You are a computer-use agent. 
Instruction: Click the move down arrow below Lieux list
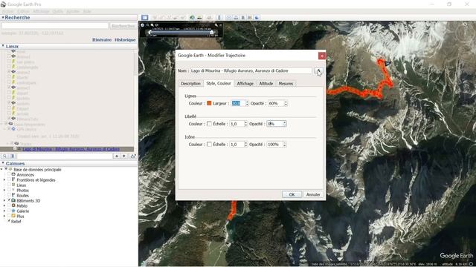pyautogui.click(x=124, y=156)
